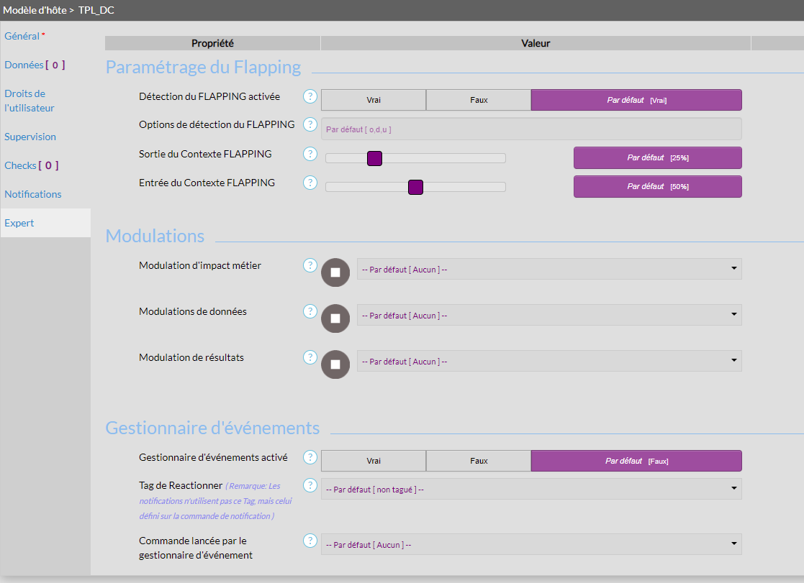The width and height of the screenshot is (804, 583).
Task: Toggle the Modulation d'impact métier round checkbox
Action: point(335,272)
